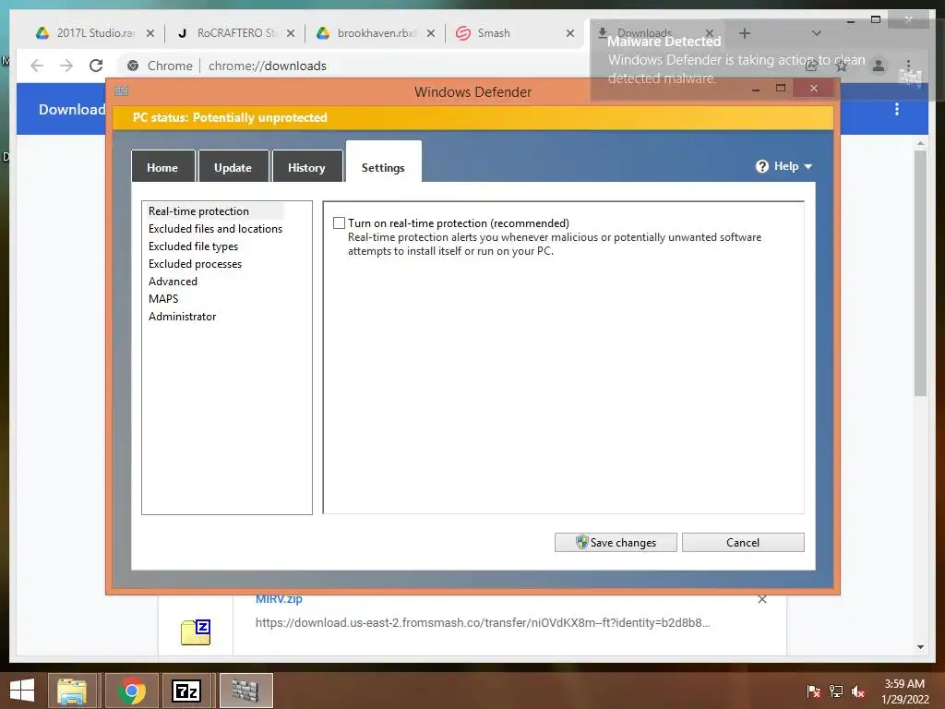Open the Downloads page three-dot menu

coord(897,109)
